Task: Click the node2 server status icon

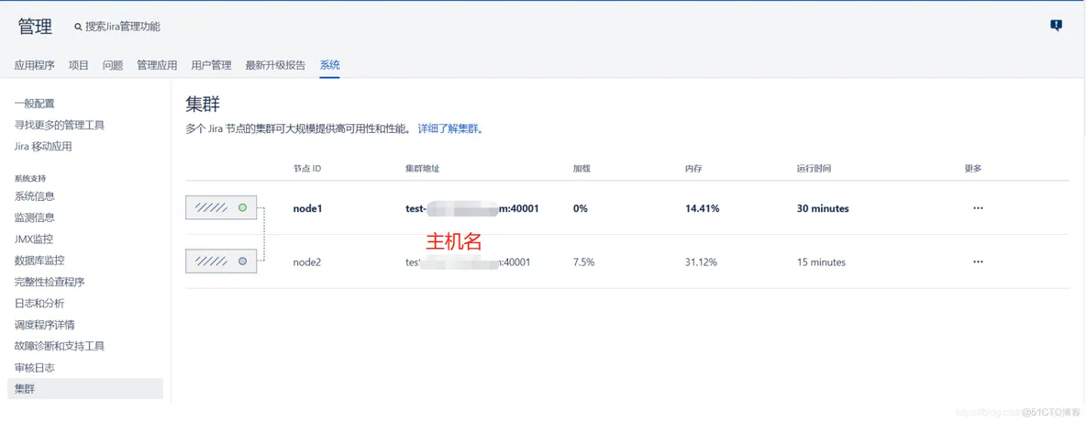Action: coord(221,262)
